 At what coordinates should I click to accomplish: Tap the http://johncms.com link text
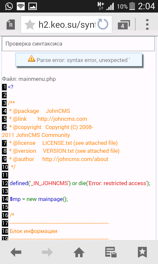tap(62, 119)
